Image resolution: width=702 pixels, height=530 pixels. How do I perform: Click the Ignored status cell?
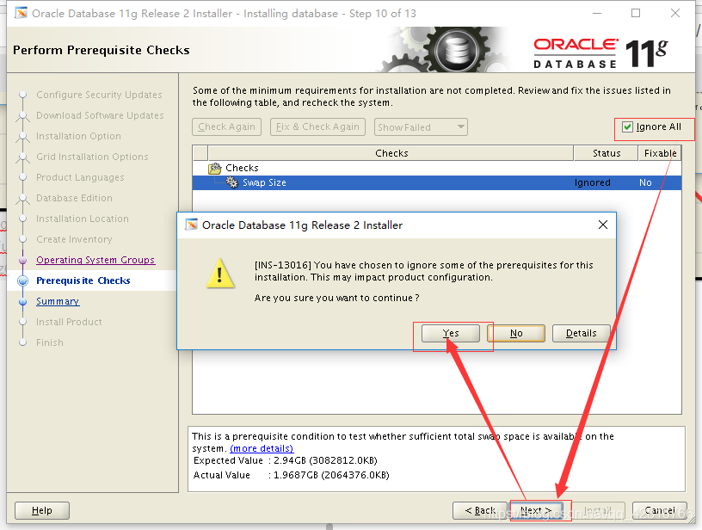coord(592,182)
